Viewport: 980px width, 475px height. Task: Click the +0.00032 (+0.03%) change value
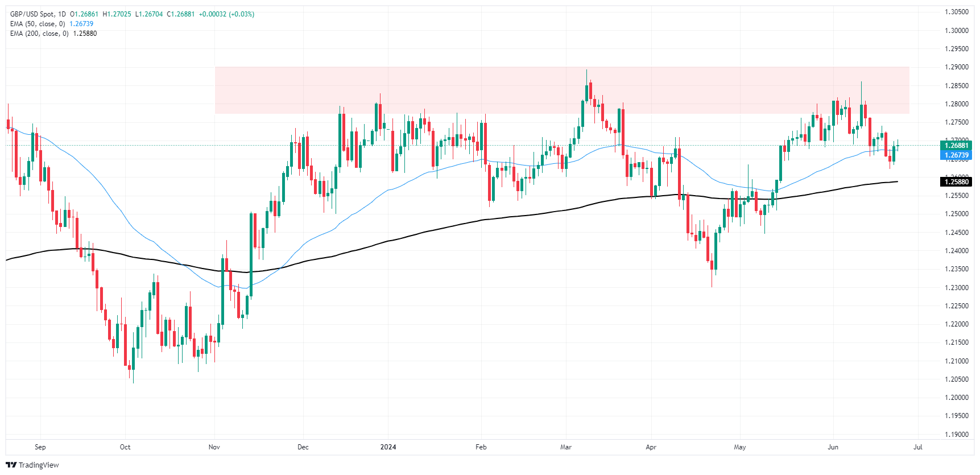[x=226, y=14]
